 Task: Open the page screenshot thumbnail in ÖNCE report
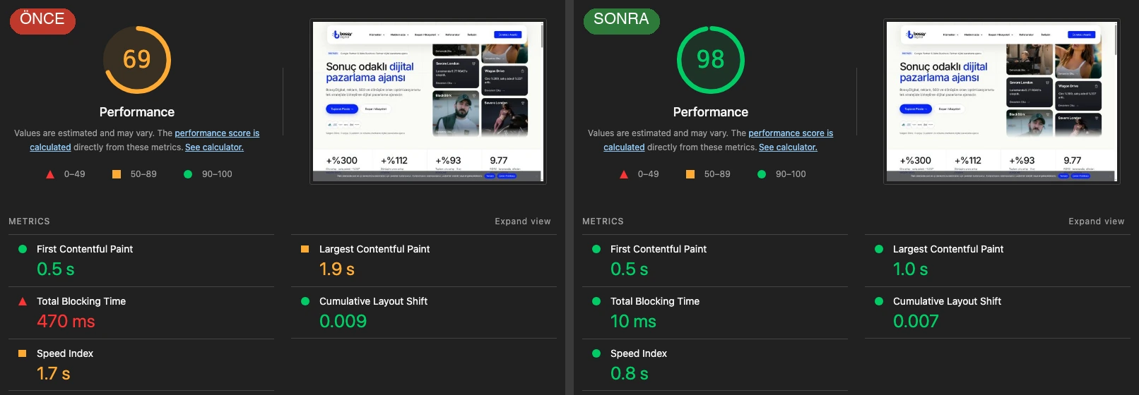428,102
